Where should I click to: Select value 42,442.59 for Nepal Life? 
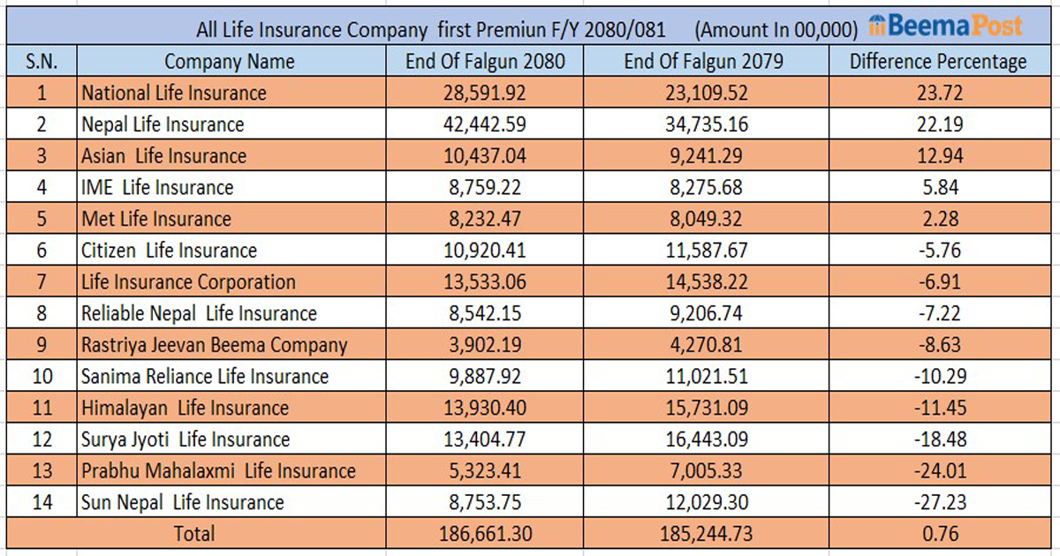point(484,124)
